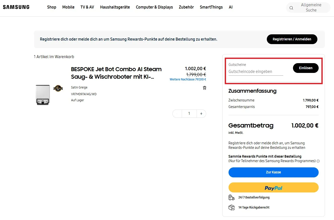
Task: Click the robot vacuum product thumbnail
Action: pyautogui.click(x=43, y=95)
